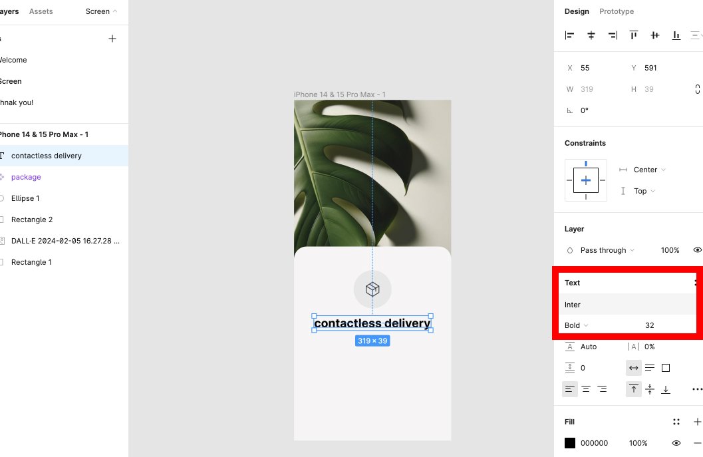Align selection to left edge
This screenshot has width=703, height=457.
[x=569, y=35]
